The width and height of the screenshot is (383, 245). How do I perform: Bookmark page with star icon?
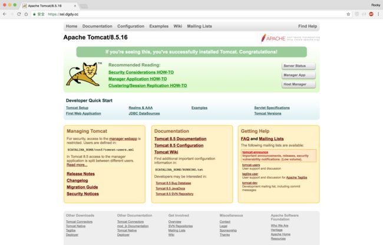[348, 14]
